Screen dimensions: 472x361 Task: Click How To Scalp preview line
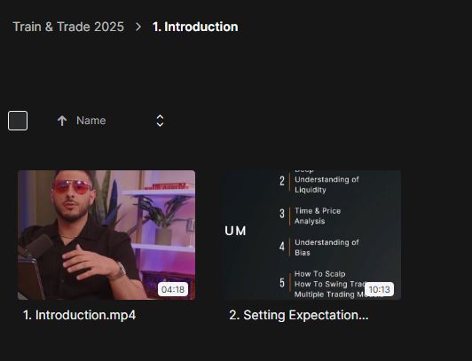click(x=319, y=274)
